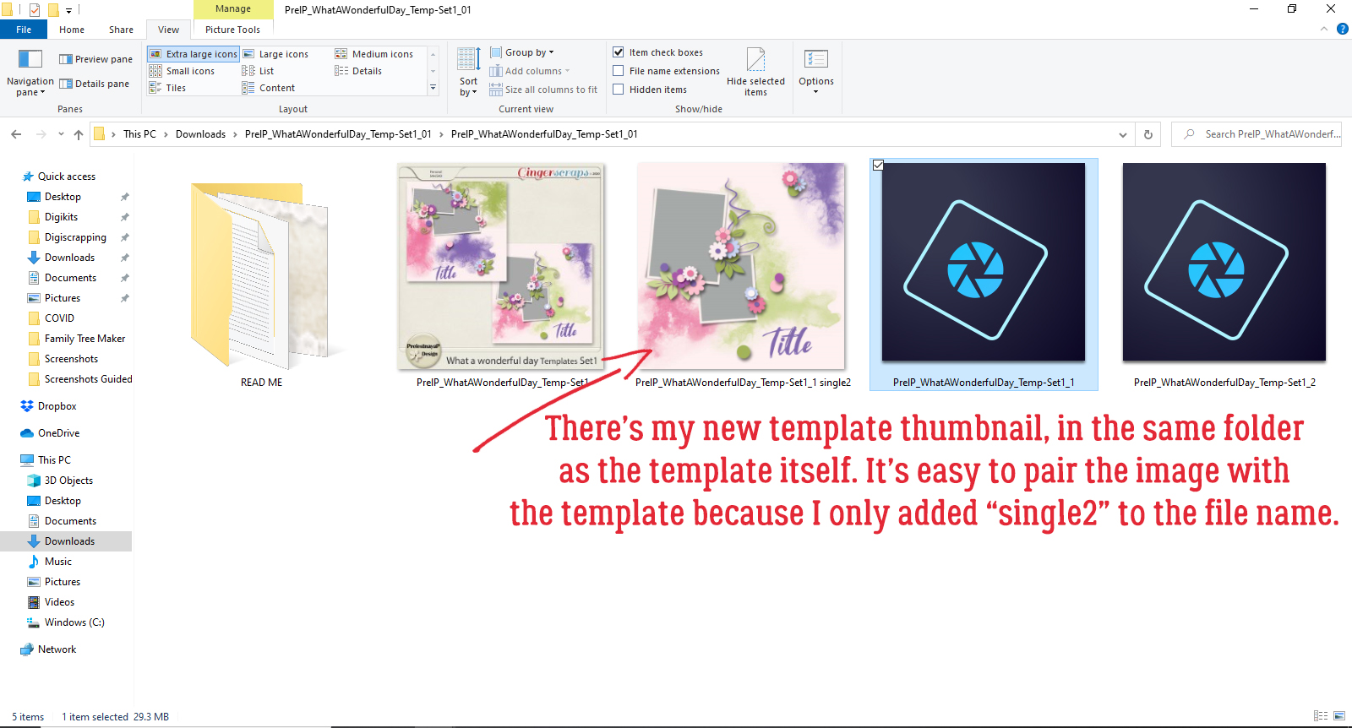The width and height of the screenshot is (1352, 728).
Task: Select the Temp-Set1_1 single2 thumbnail
Action: coord(741,266)
